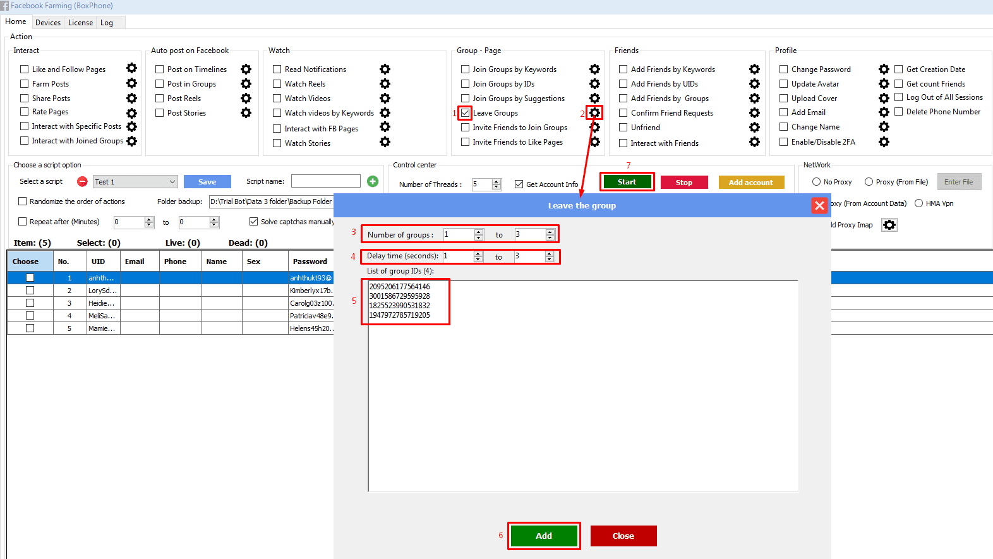Open settings gear for Post in Groups
Viewport: 993px width, 559px height.
click(x=246, y=83)
